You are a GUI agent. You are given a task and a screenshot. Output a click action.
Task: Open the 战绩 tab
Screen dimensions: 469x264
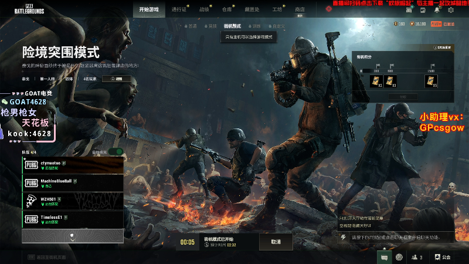pos(204,9)
